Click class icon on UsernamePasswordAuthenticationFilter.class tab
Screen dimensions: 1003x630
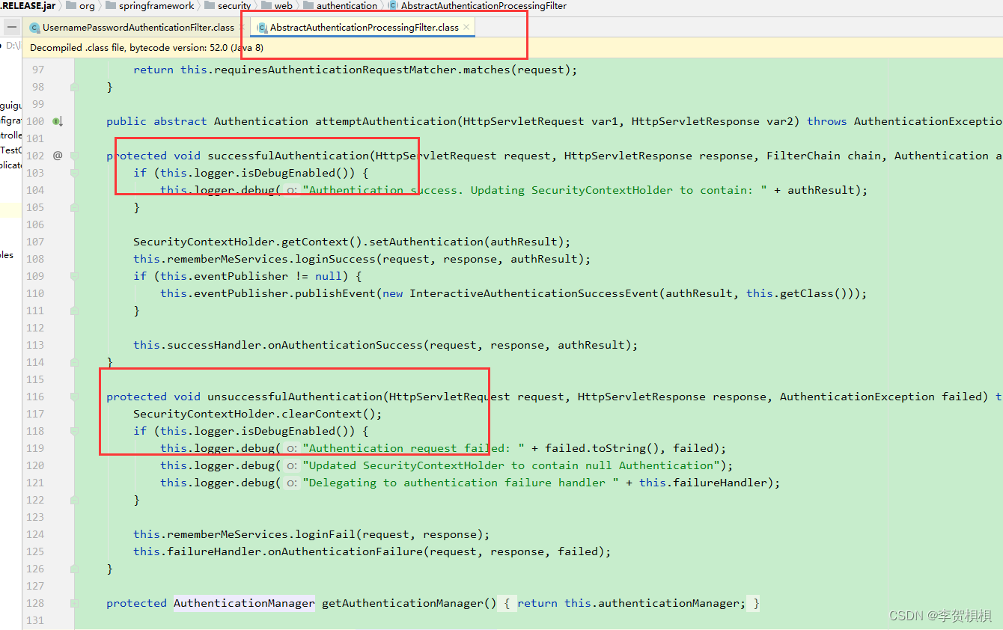coord(34,28)
